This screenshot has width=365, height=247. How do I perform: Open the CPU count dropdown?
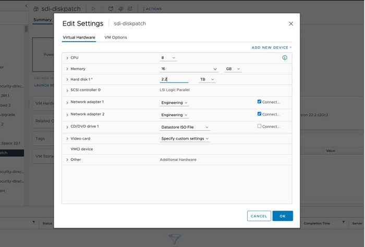169,58
